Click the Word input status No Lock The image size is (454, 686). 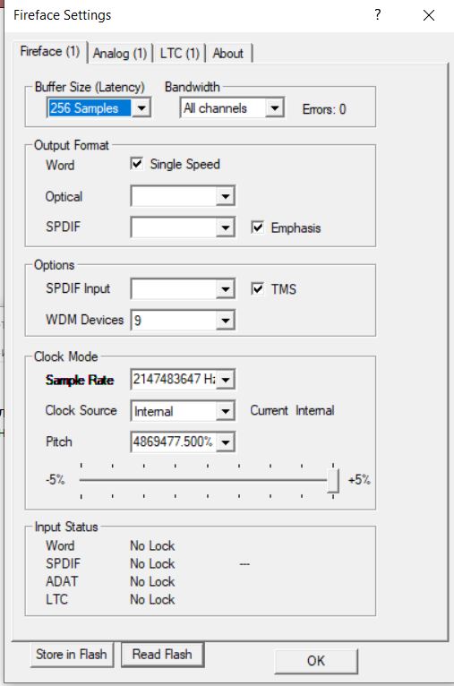(x=152, y=545)
